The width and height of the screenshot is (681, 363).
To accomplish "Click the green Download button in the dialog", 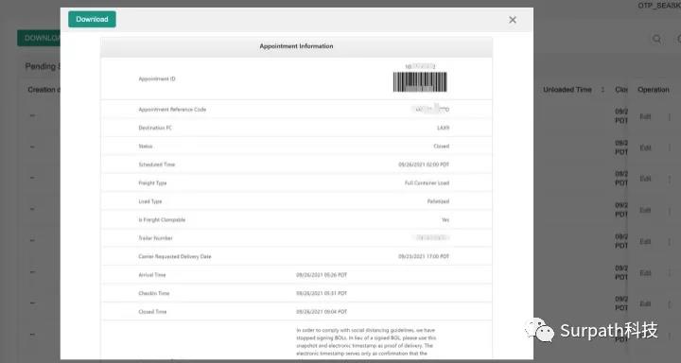I will point(92,19).
